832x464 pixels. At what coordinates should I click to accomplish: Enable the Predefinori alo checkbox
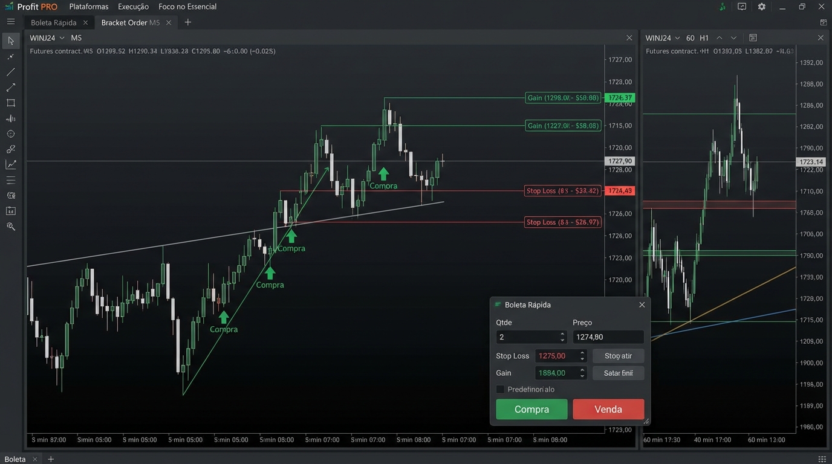[500, 390]
